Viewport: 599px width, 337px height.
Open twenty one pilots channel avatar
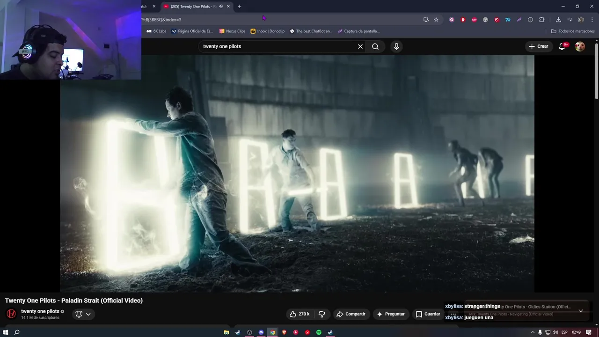click(x=11, y=314)
